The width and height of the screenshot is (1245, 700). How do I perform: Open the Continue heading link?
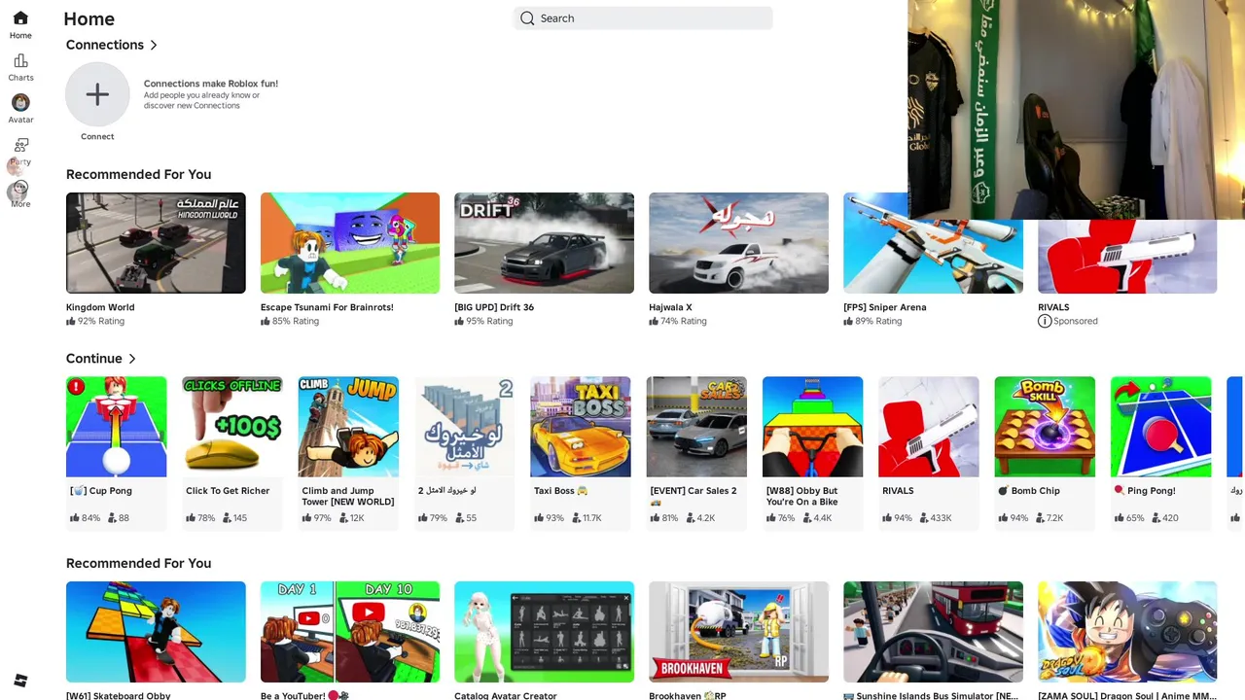[x=94, y=359]
